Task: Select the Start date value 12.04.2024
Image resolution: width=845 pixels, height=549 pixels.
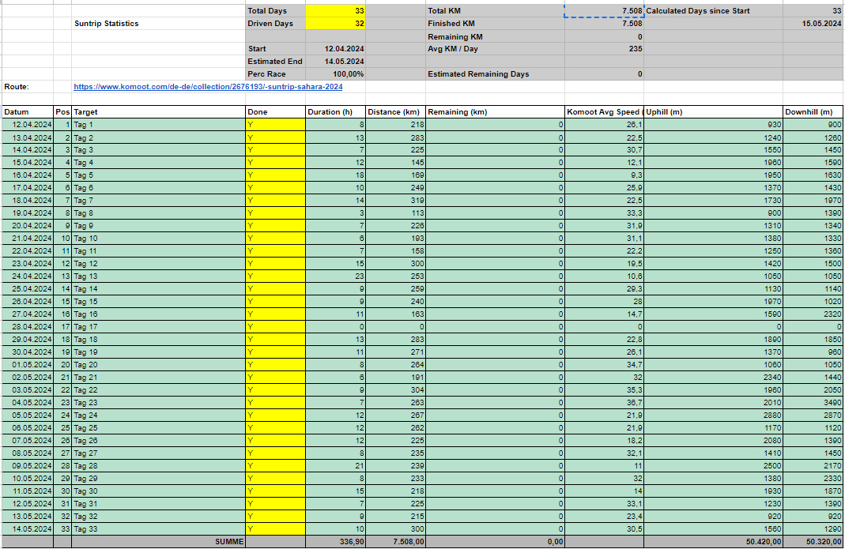Action: point(343,49)
